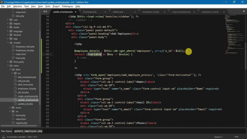Expand the third_party folder
Image resolution: width=247 pixels, height=139 pixels.
[x=8, y=62]
